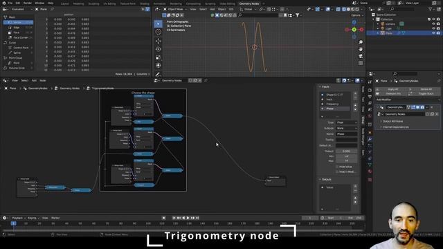Toggle Collection visibility eye in outliner

tap(434, 19)
